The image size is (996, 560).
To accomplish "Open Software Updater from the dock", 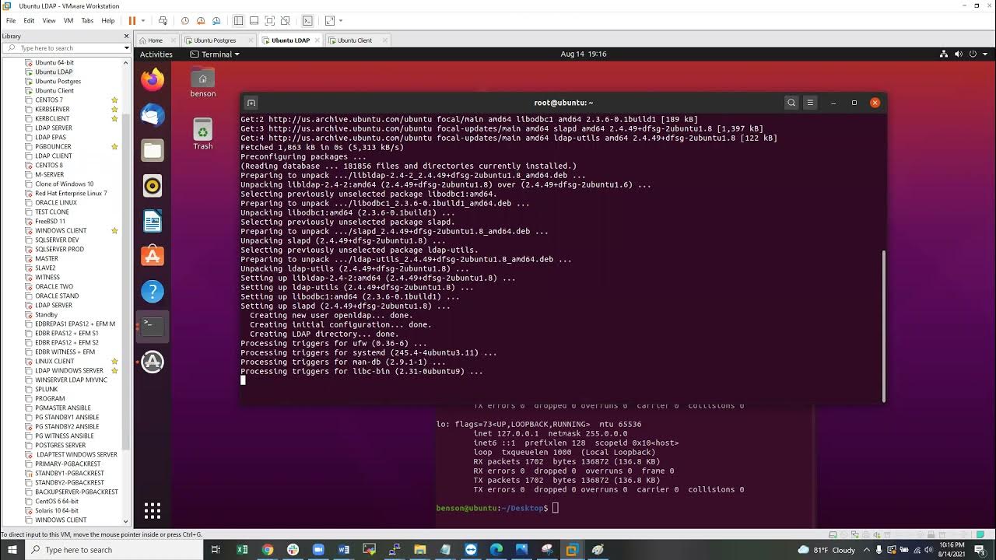I will (153, 362).
